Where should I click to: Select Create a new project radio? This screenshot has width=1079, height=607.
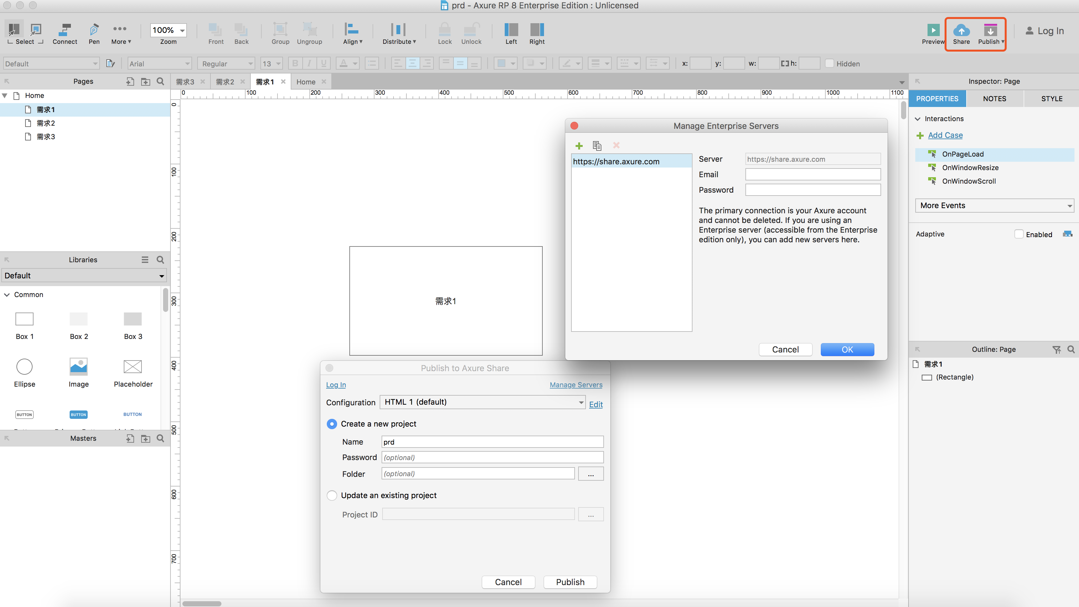pyautogui.click(x=331, y=424)
